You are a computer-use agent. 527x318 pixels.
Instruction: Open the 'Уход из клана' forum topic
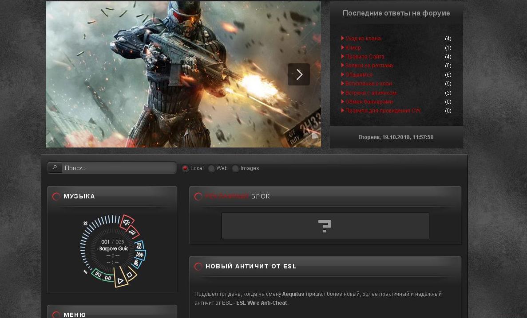363,39
